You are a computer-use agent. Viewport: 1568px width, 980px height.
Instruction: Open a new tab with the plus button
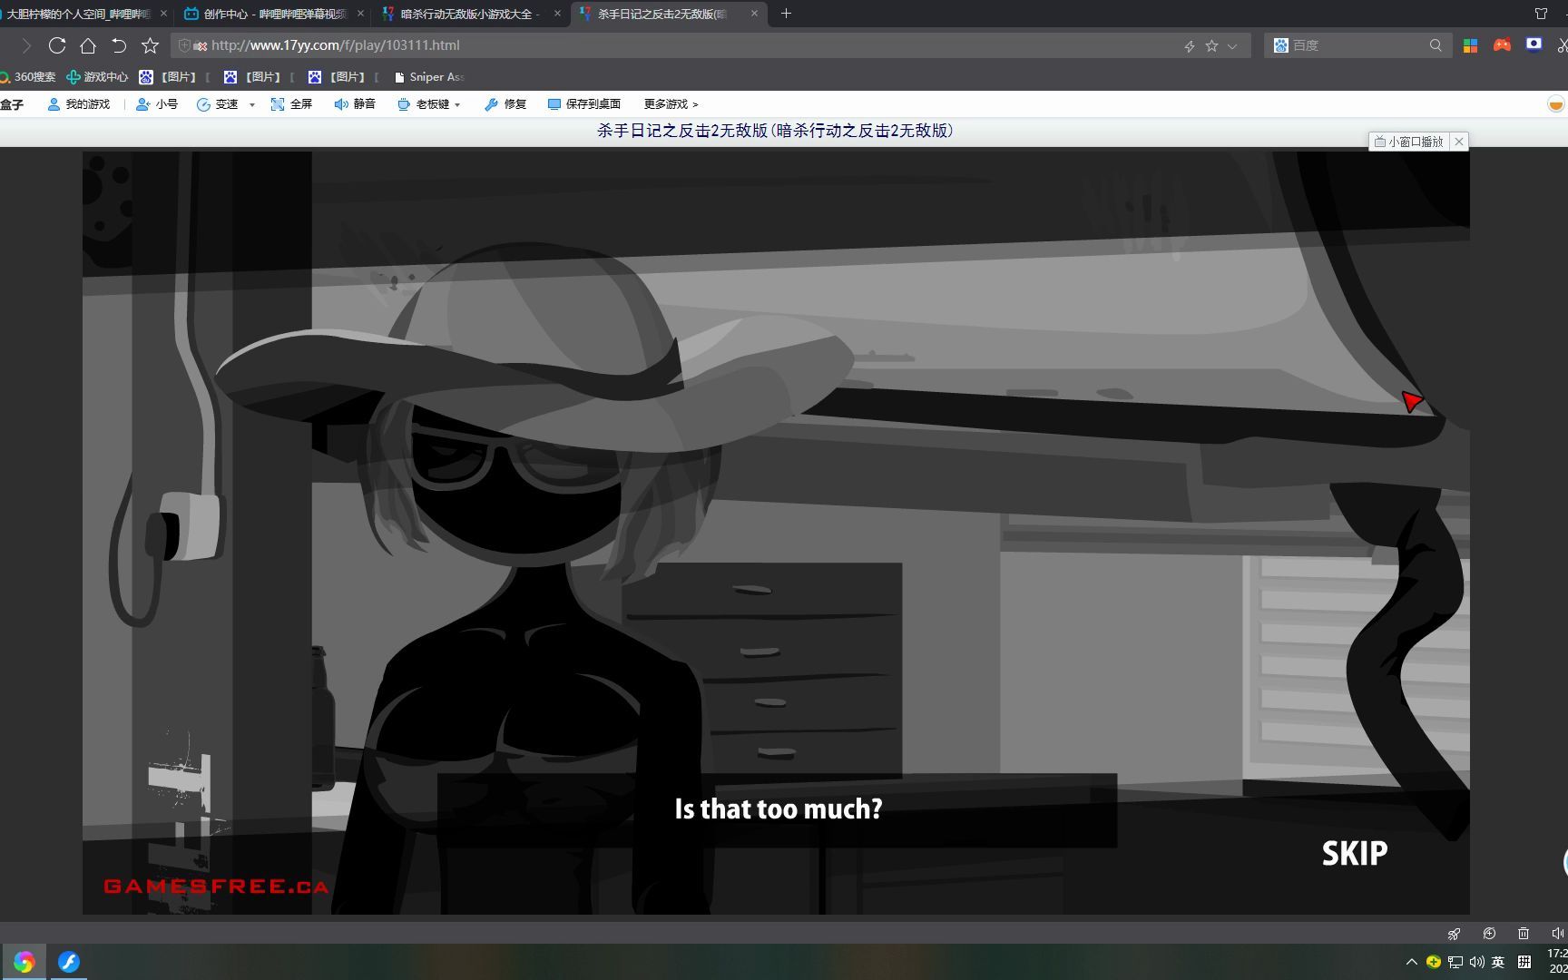[786, 14]
